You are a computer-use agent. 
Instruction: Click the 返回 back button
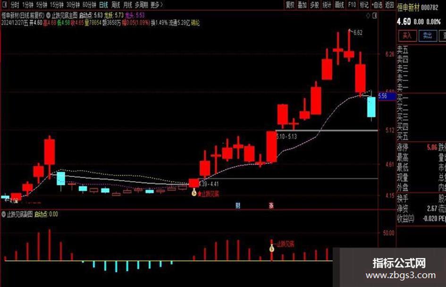pos(390,5)
